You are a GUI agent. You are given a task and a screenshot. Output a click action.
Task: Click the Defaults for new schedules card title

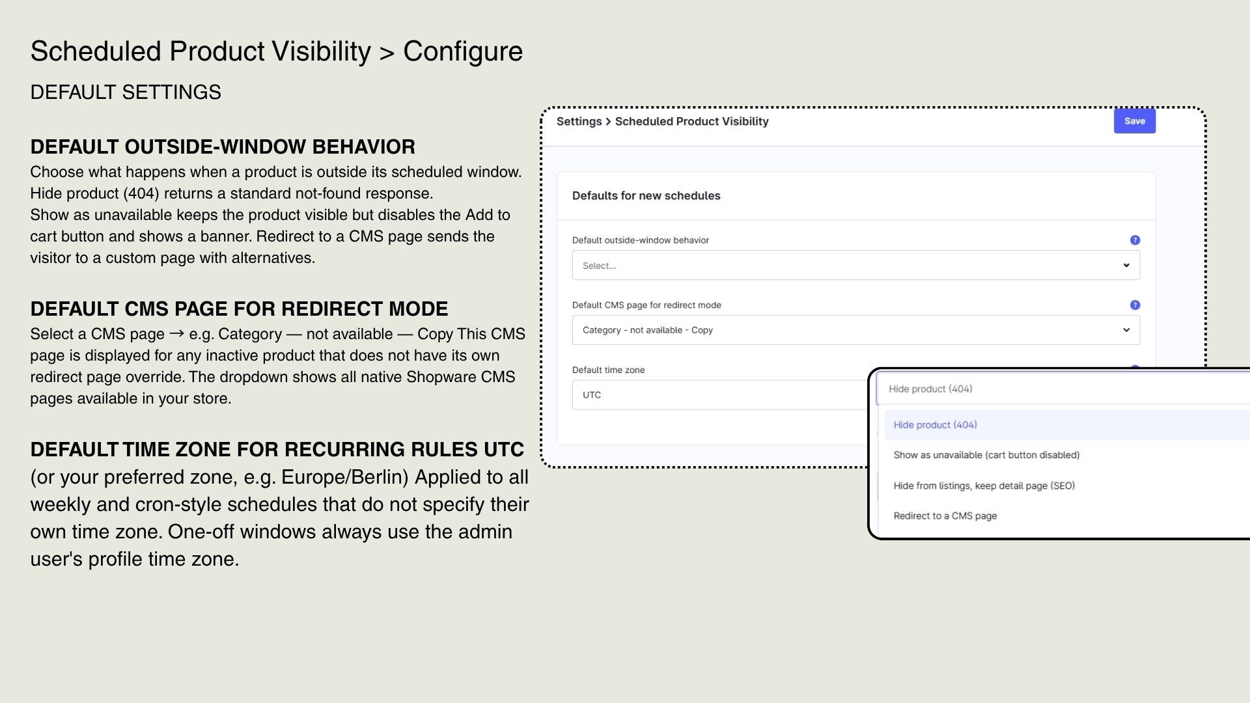646,196
